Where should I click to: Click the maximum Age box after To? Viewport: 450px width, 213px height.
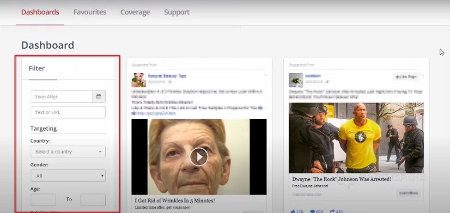(93, 200)
